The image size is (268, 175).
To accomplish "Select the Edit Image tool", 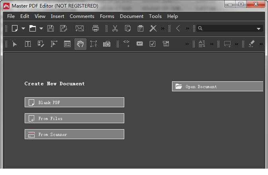I will [x=41, y=44].
